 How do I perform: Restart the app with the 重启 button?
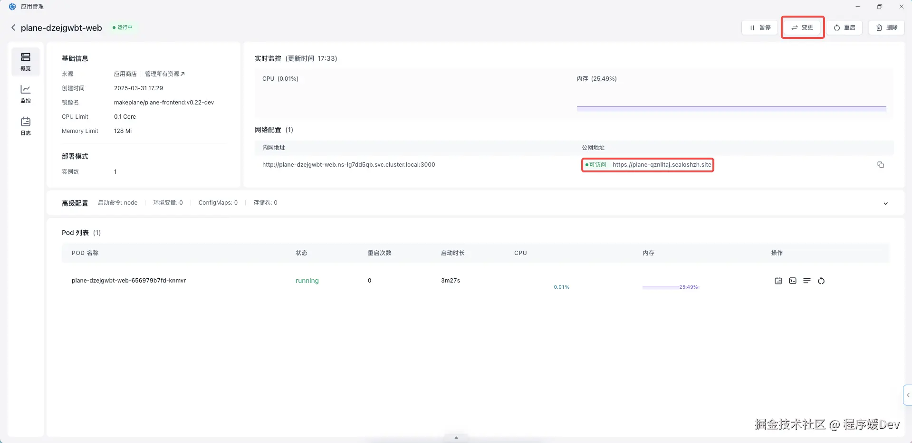click(x=845, y=28)
